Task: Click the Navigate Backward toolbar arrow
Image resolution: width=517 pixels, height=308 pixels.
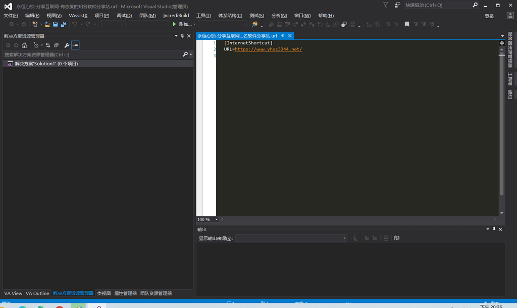Action: [11, 24]
